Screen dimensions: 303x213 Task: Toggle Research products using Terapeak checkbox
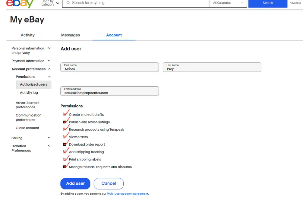tap(65, 129)
